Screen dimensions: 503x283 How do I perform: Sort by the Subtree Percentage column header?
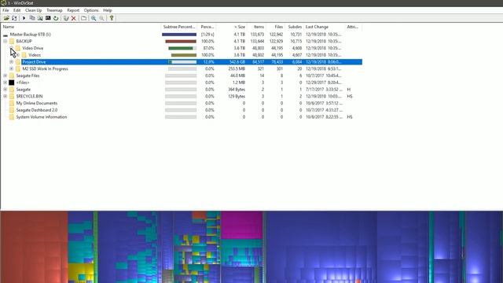click(x=179, y=27)
